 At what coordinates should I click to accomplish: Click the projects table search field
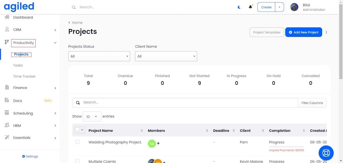[x=189, y=102]
